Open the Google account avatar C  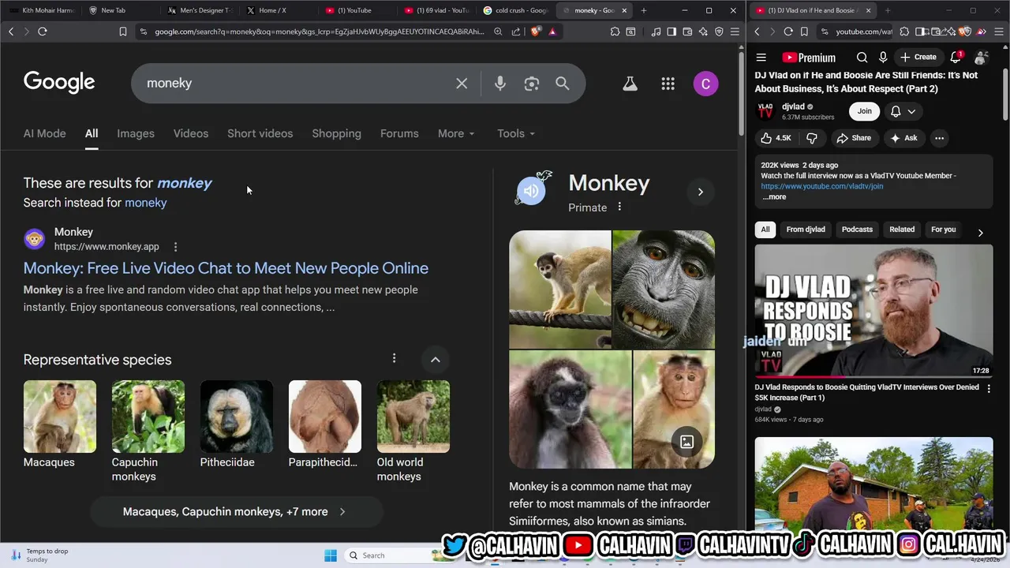[x=705, y=84]
